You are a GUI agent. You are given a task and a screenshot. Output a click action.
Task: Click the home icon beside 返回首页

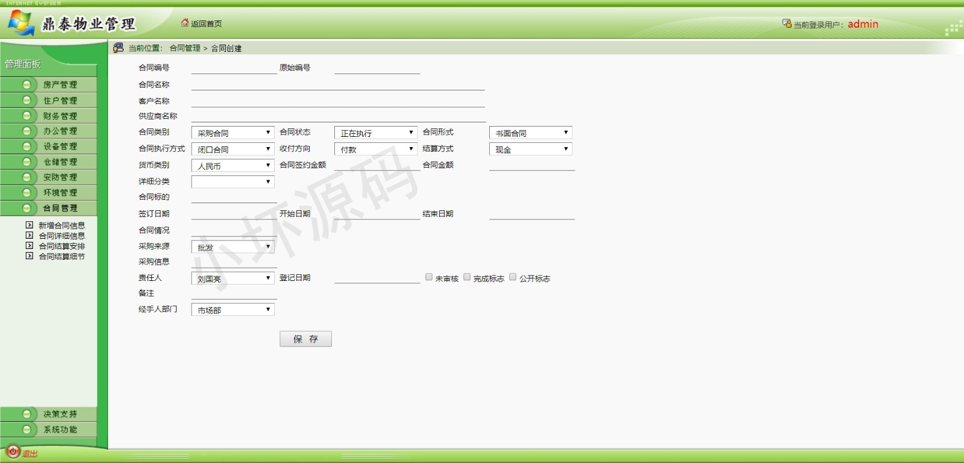185,23
